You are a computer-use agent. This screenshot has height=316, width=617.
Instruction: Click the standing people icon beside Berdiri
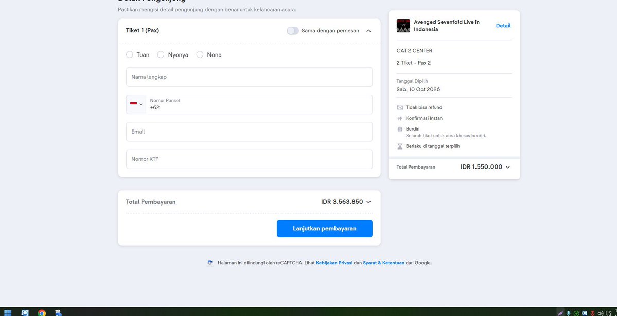pyautogui.click(x=400, y=129)
